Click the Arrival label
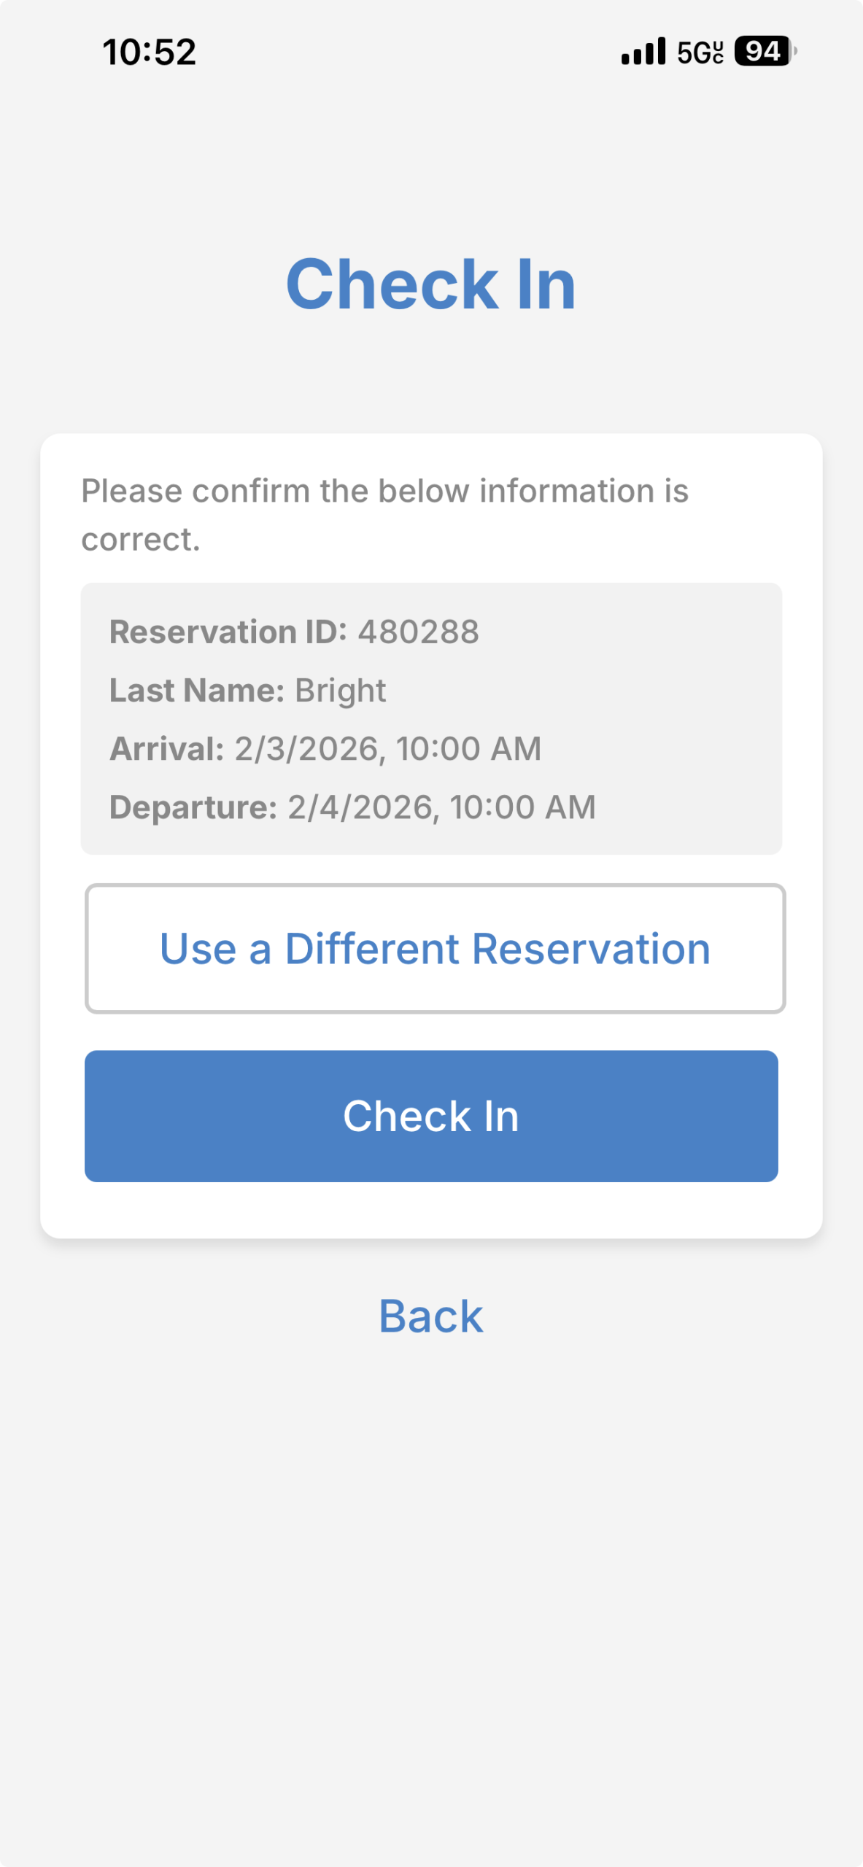This screenshot has height=1867, width=863. pyautogui.click(x=166, y=749)
